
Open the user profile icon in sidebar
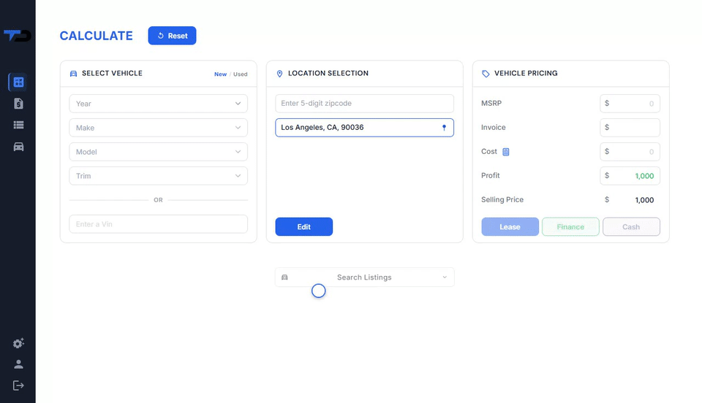click(x=18, y=364)
